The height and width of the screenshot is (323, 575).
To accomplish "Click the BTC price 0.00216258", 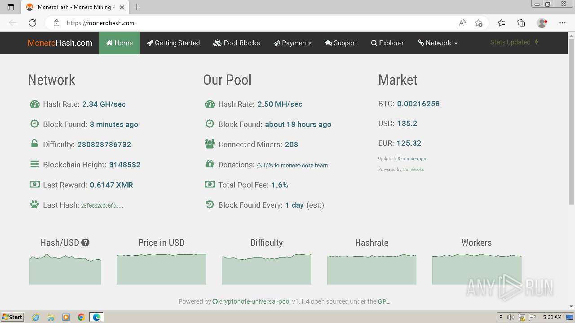I will pos(418,104).
